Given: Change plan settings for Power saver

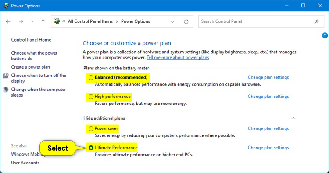Looking at the screenshot, I should 268,128.
